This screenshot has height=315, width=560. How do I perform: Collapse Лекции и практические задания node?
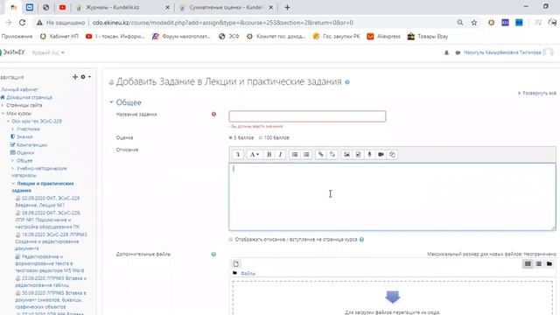pyautogui.click(x=13, y=184)
